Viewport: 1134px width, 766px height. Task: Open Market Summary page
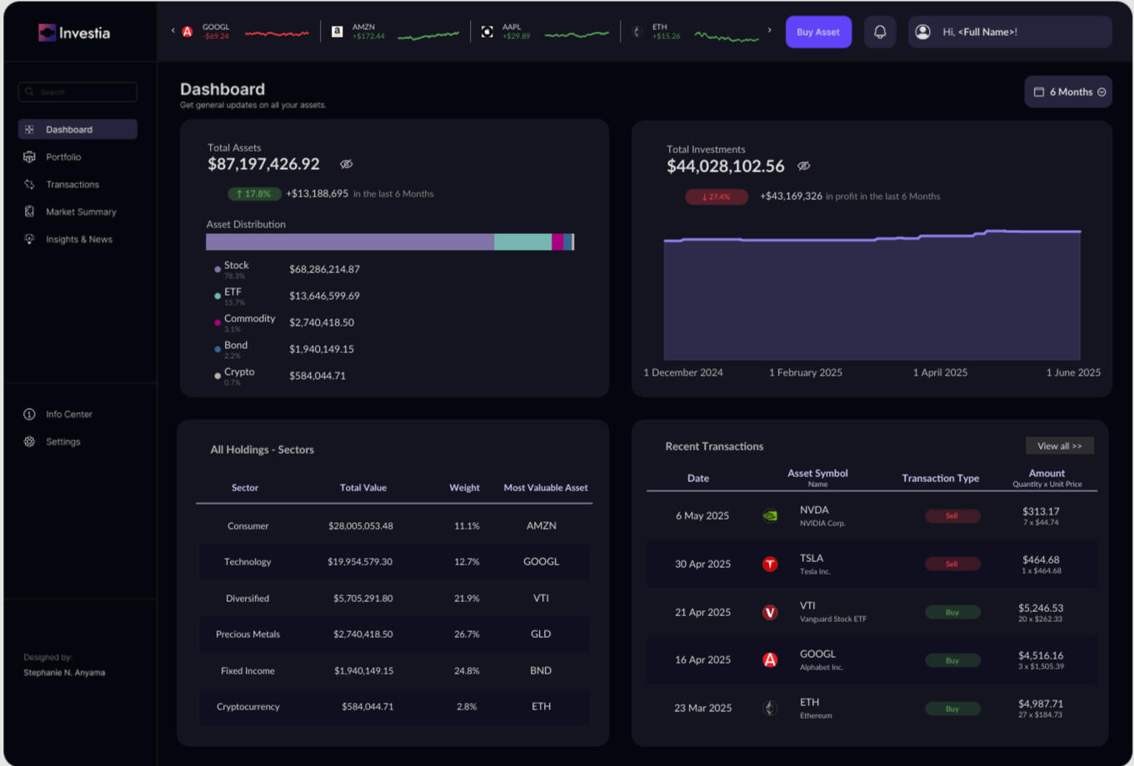point(81,211)
